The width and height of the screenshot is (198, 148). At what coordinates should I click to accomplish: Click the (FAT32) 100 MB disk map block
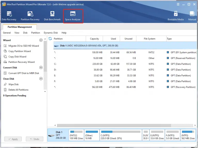tap(76, 135)
